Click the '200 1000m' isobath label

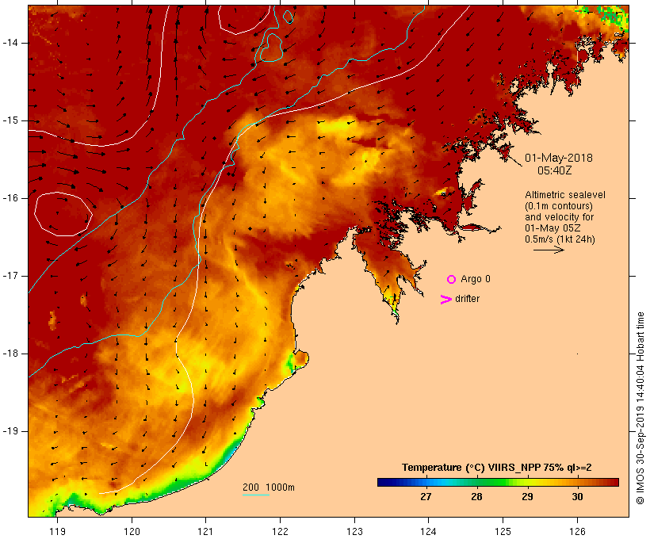pyautogui.click(x=269, y=487)
